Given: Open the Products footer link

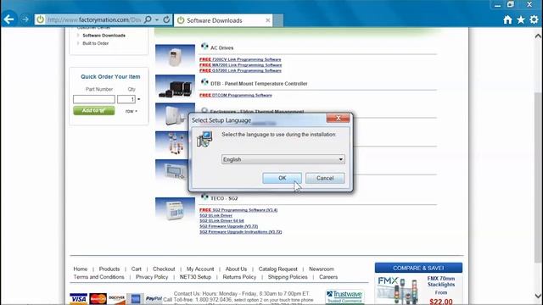Looking at the screenshot, I should coord(109,269).
